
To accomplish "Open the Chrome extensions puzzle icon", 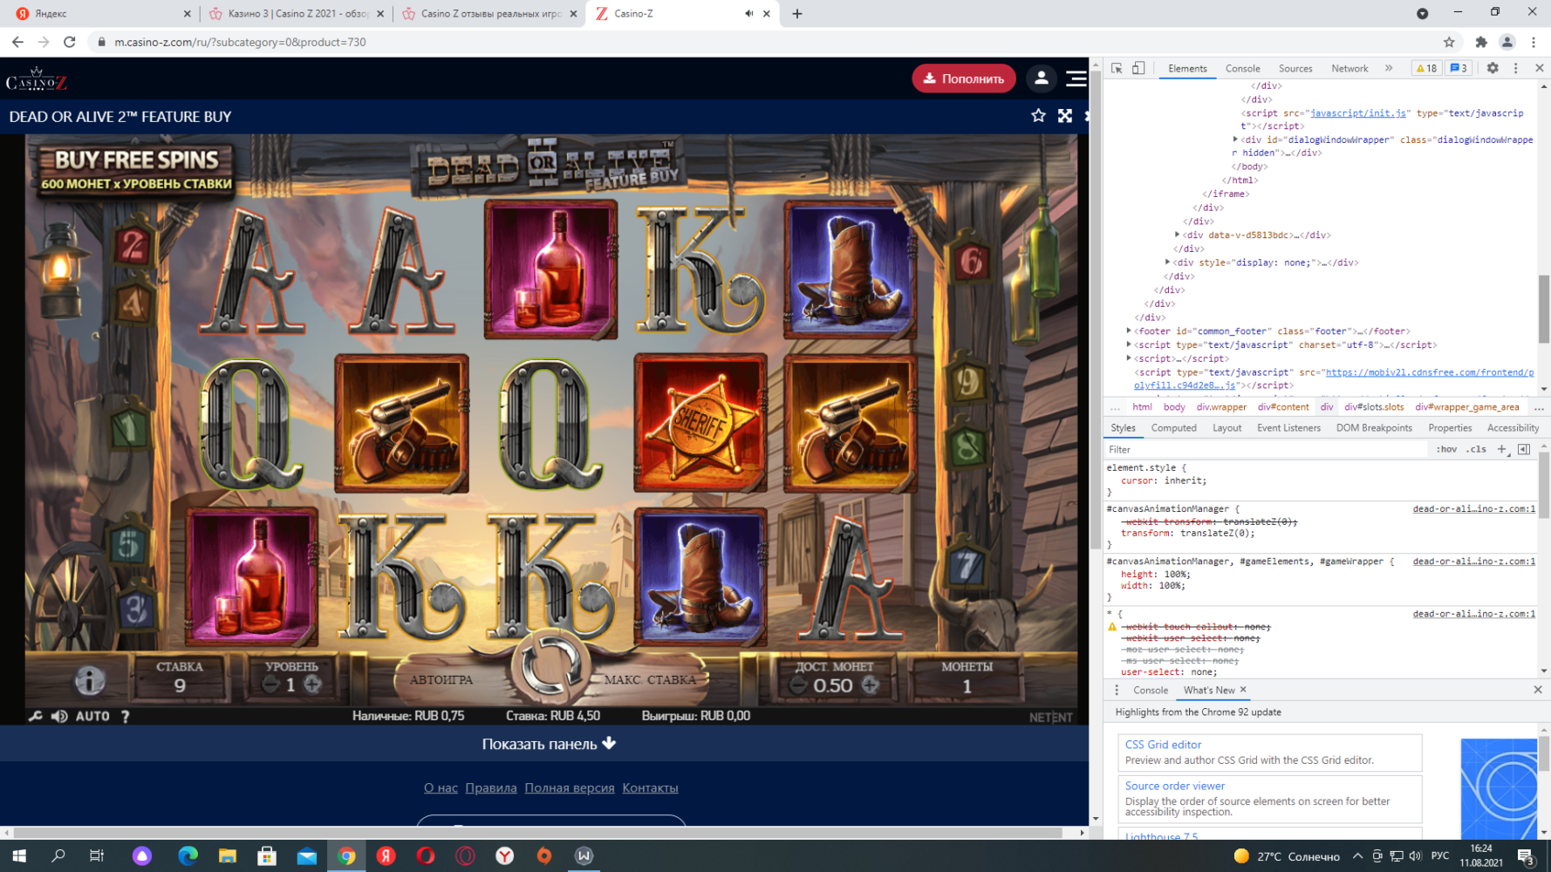I will tap(1481, 42).
